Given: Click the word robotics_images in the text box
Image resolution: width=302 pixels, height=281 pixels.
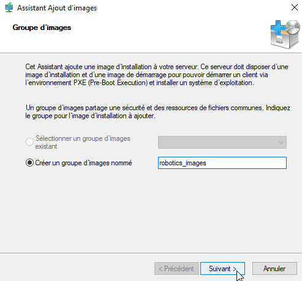Looking at the screenshot, I should click(x=183, y=163).
